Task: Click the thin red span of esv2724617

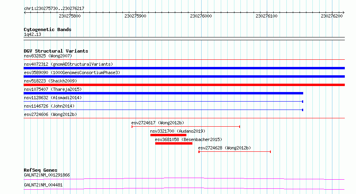Action: pos(186,127)
